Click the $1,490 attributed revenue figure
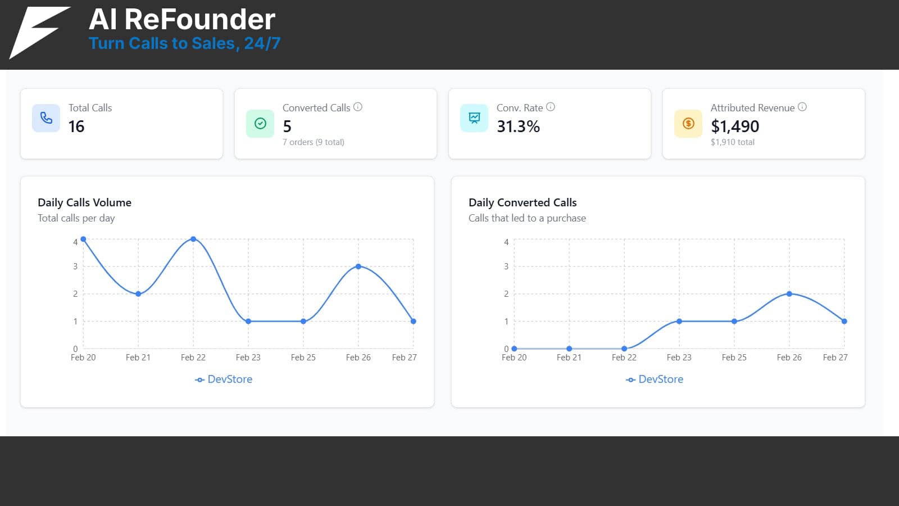Viewport: 899px width, 506px height. tap(735, 126)
